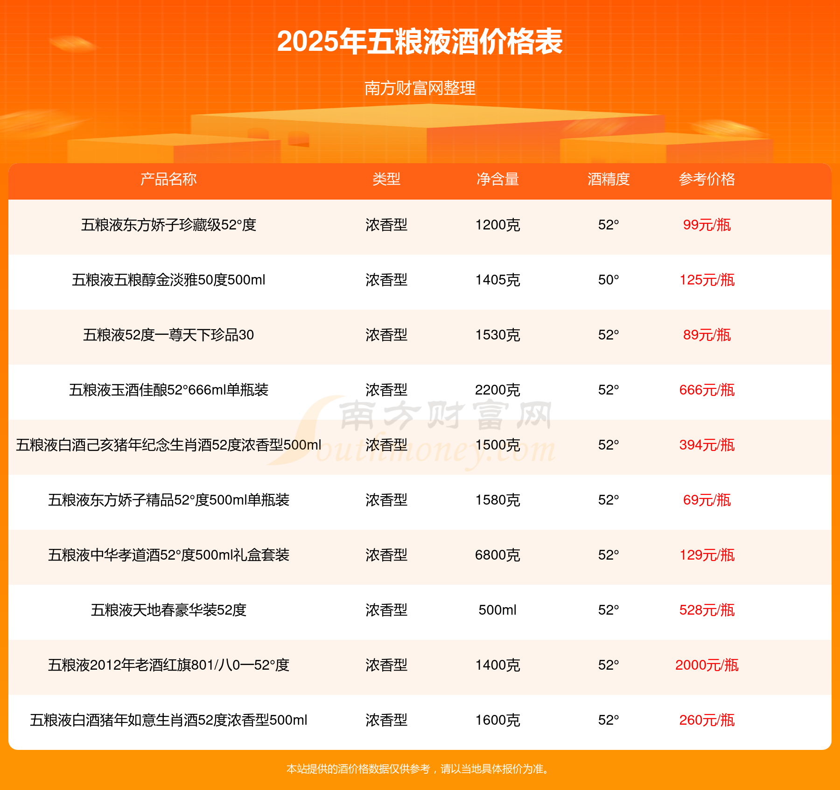
Task: Click the "产品名称" column header
Action: click(x=168, y=179)
